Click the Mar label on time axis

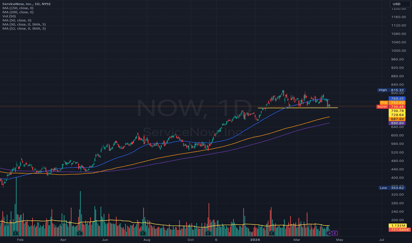coord(297,240)
